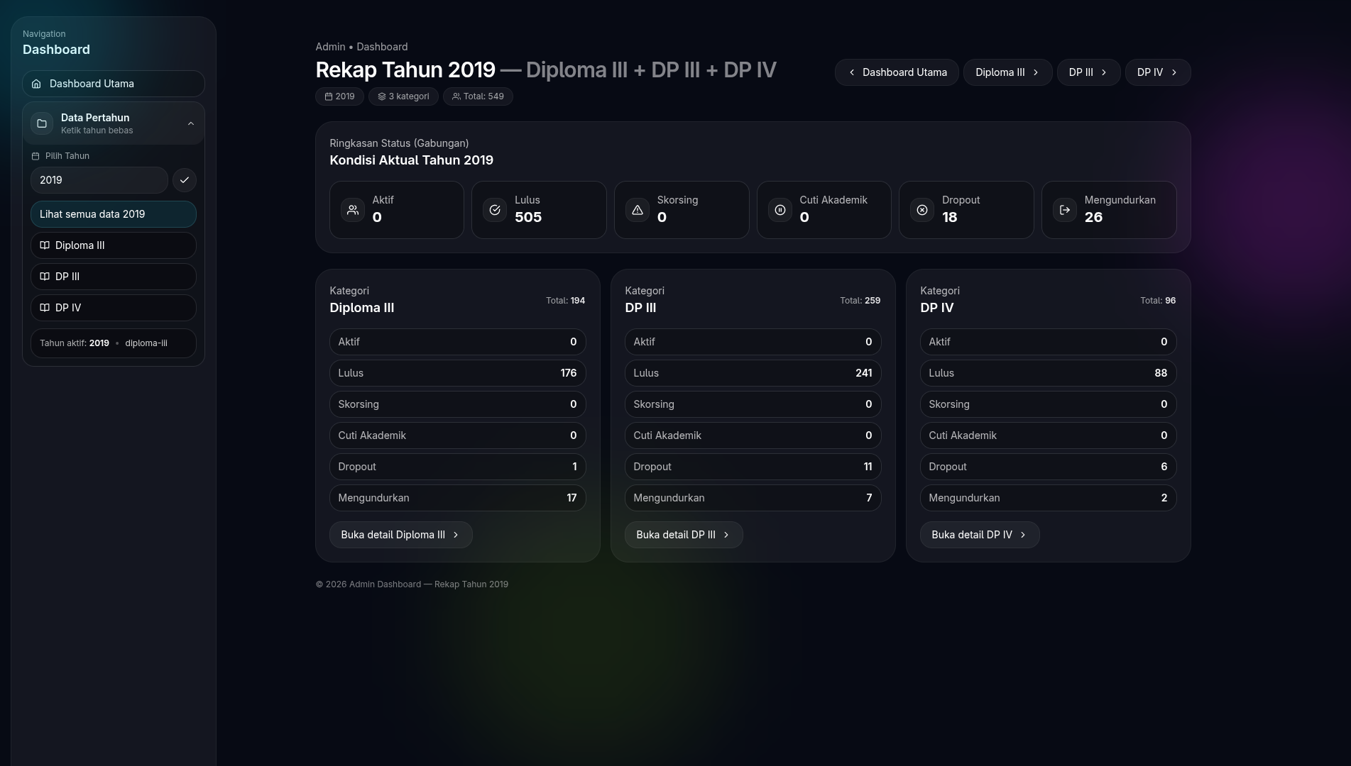Click the Tahun aktif: 2019 status box
The width and height of the screenshot is (1351, 766).
114,343
